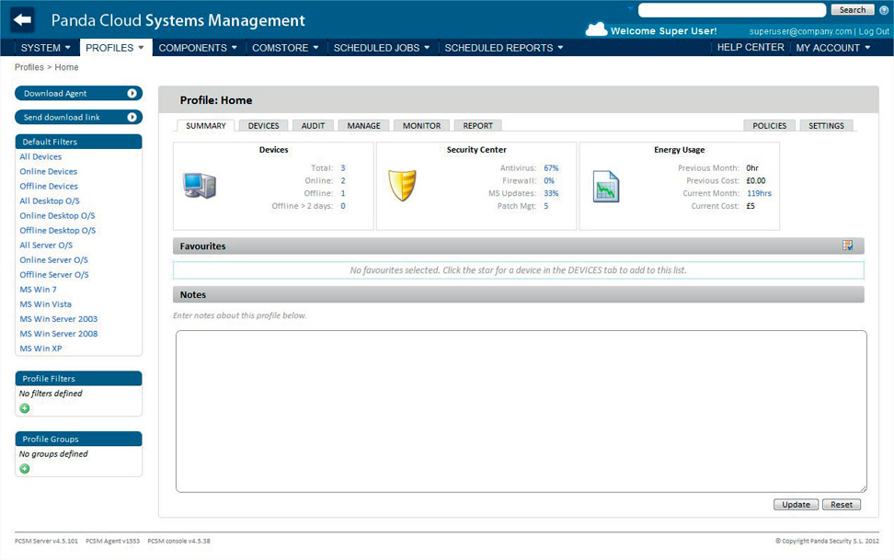This screenshot has height=560, width=894.
Task: Click the Panda cloud icon by the welcome message
Action: 597,29
